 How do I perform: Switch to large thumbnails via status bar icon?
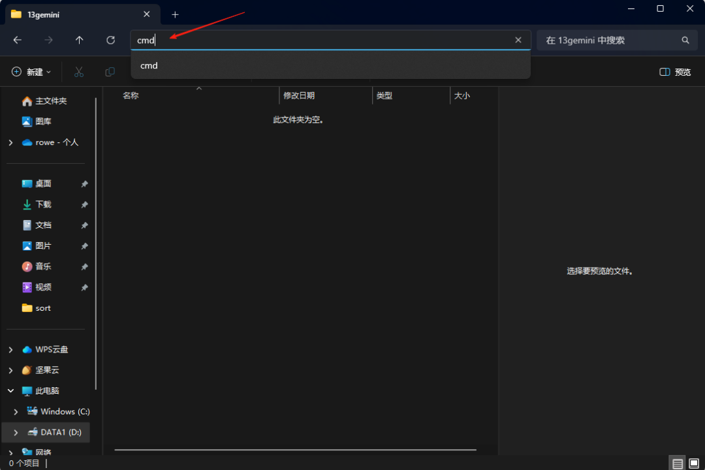point(695,463)
